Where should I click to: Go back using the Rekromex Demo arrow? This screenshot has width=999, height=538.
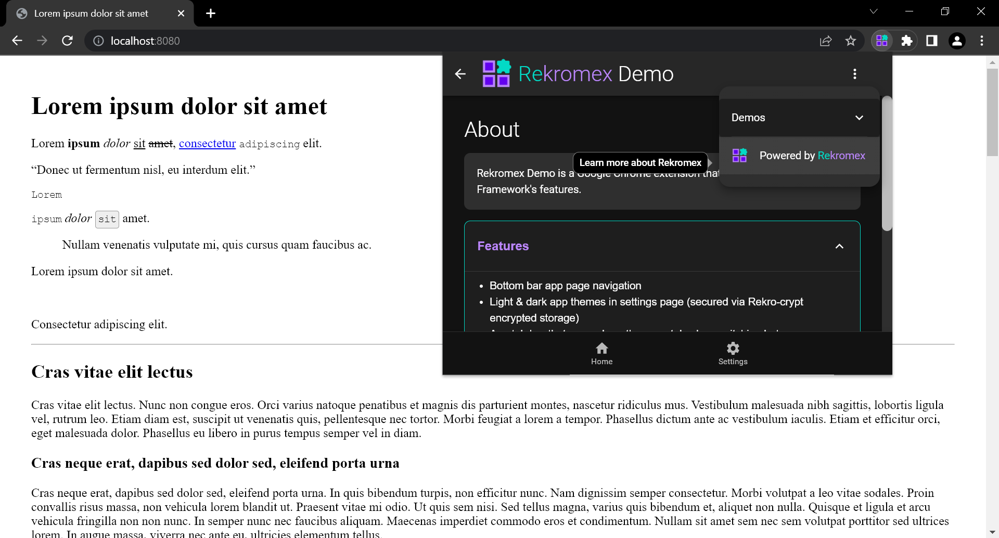click(x=460, y=74)
